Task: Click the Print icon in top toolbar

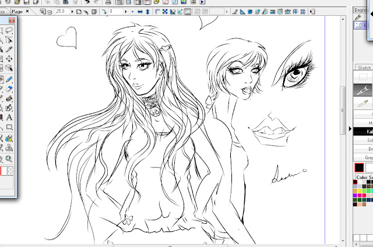Action: click(108, 2)
